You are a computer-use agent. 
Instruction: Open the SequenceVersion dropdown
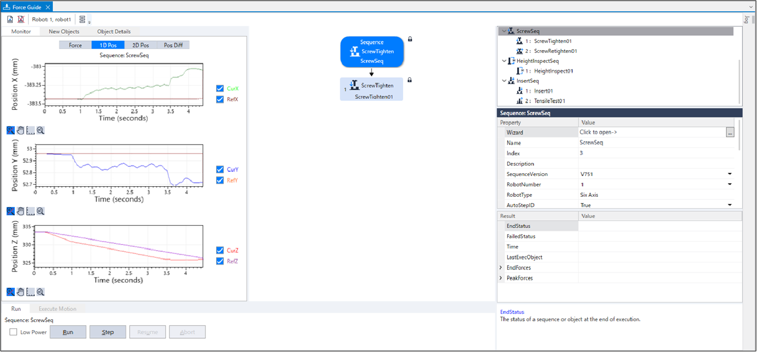click(x=729, y=174)
